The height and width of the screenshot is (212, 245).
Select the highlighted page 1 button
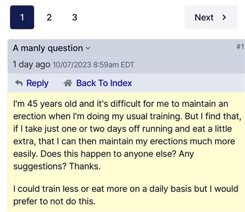22,18
